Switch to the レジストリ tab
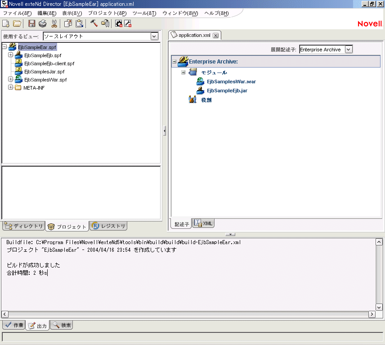The width and height of the screenshot is (385, 345). click(x=109, y=226)
